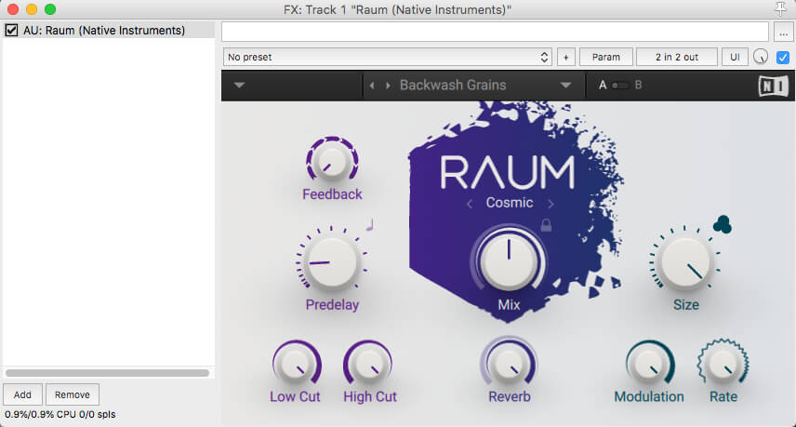Click the Modulation knob
Image resolution: width=796 pixels, height=427 pixels.
point(649,364)
